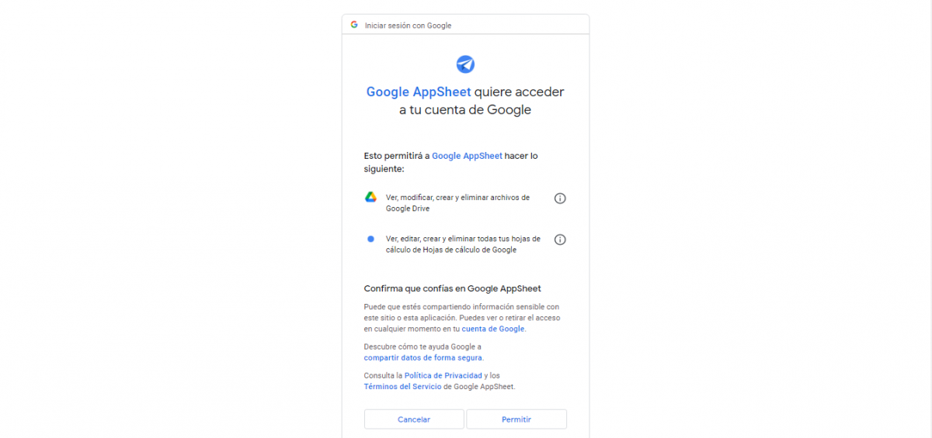Click the Google Drive triangle icon

[x=371, y=197]
